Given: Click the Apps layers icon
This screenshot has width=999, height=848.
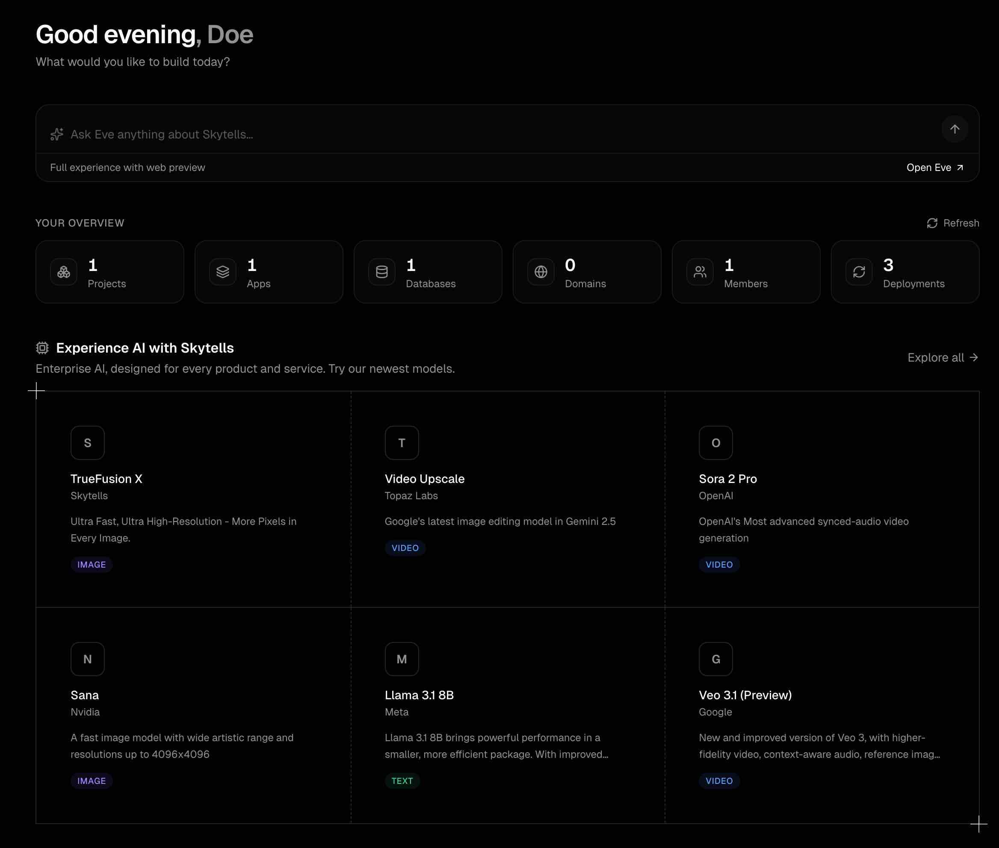Looking at the screenshot, I should tap(223, 272).
